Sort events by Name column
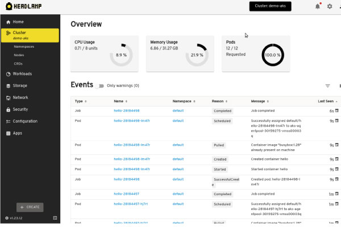 [120, 101]
